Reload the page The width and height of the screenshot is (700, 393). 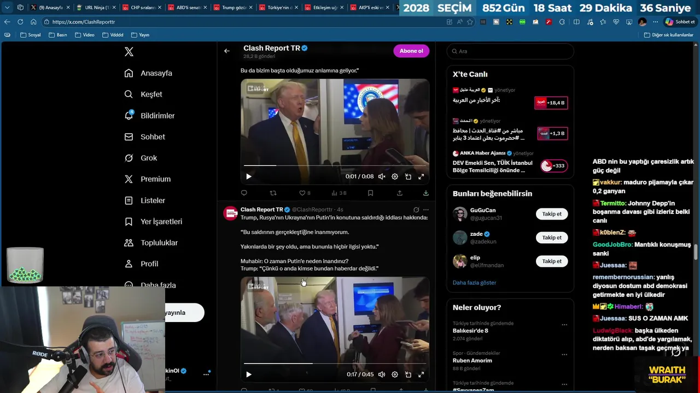tap(20, 22)
